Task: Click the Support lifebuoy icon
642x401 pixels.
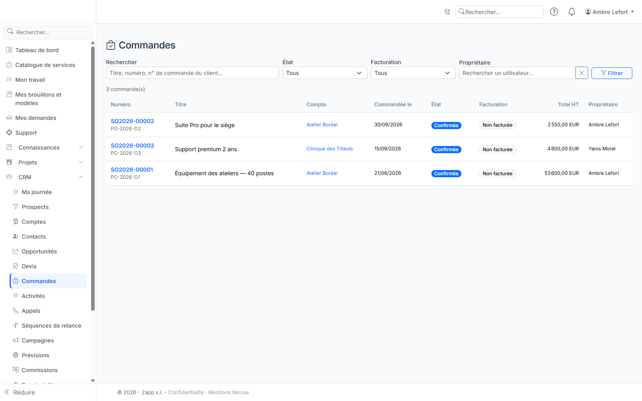Action: tap(9, 132)
